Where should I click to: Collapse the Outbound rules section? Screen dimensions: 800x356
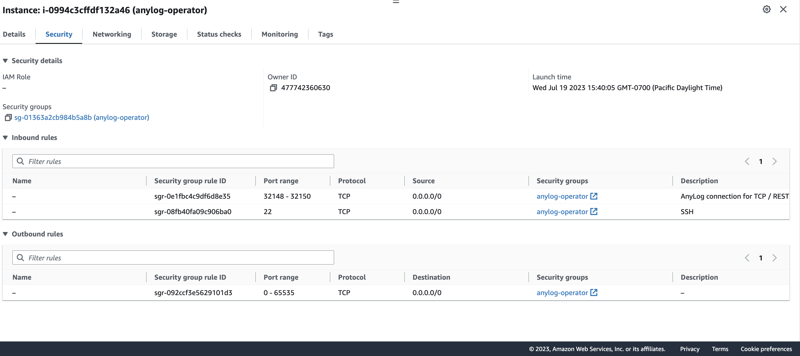5,234
